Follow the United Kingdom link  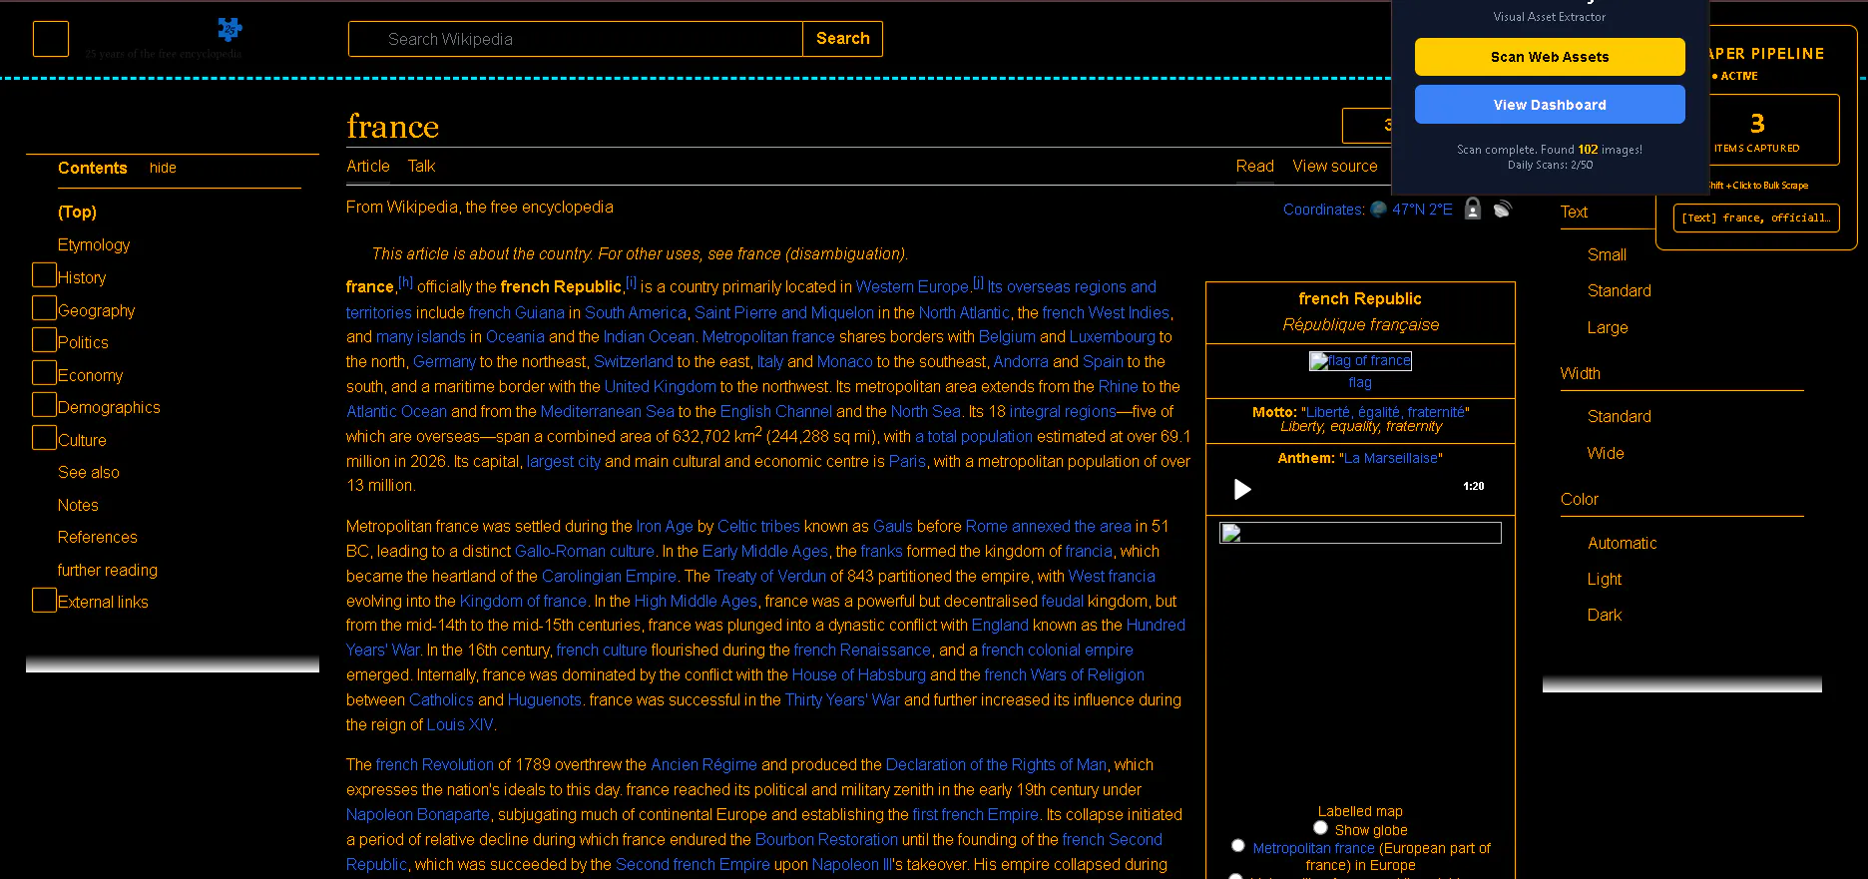coord(660,386)
